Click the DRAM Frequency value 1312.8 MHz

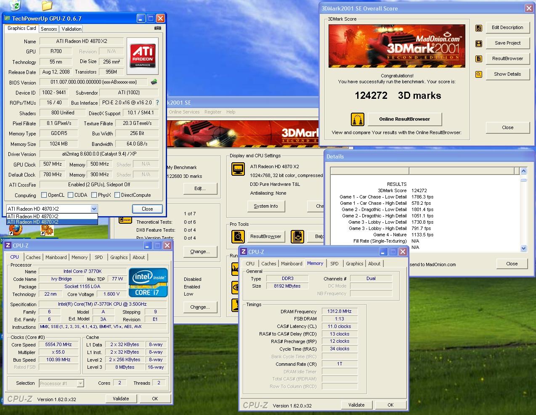pyautogui.click(x=340, y=312)
